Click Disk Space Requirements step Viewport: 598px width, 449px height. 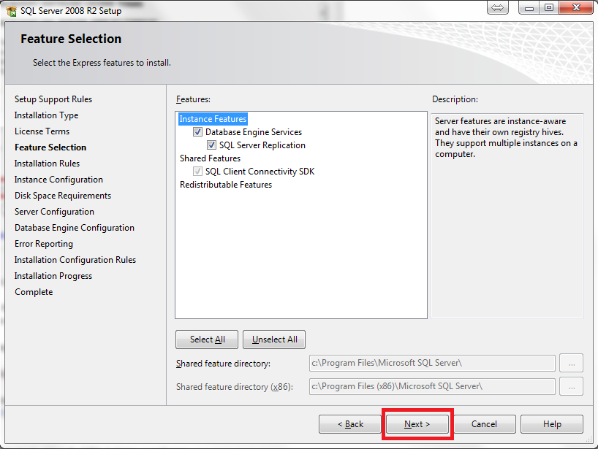[x=63, y=196]
